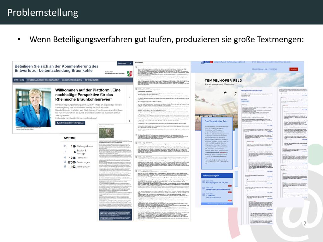Click 'Beteiligen Sie sich an der Kommentierung' heading

click(x=56, y=68)
